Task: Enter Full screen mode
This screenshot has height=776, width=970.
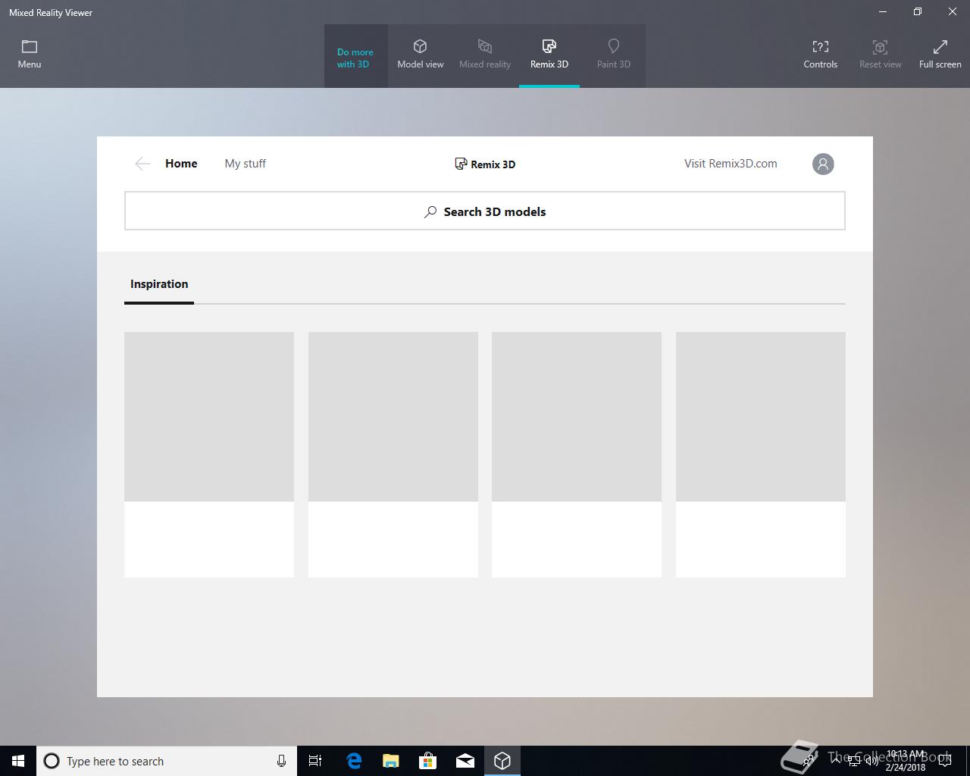Action: [x=940, y=55]
